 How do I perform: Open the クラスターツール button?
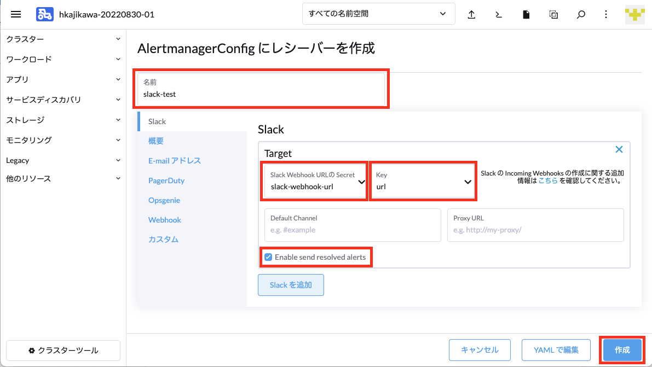[63, 351]
